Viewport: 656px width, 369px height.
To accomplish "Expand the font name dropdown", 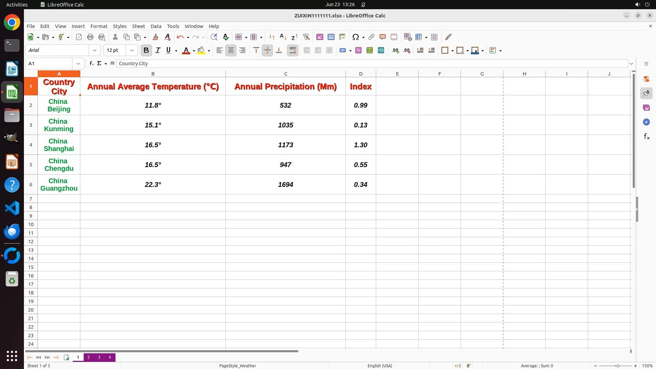I will (95, 51).
